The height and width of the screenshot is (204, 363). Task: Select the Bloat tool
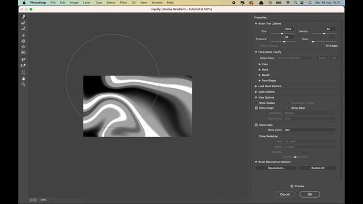(x=23, y=46)
